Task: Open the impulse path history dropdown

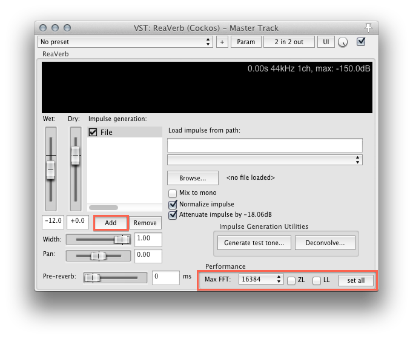Action: 265,160
